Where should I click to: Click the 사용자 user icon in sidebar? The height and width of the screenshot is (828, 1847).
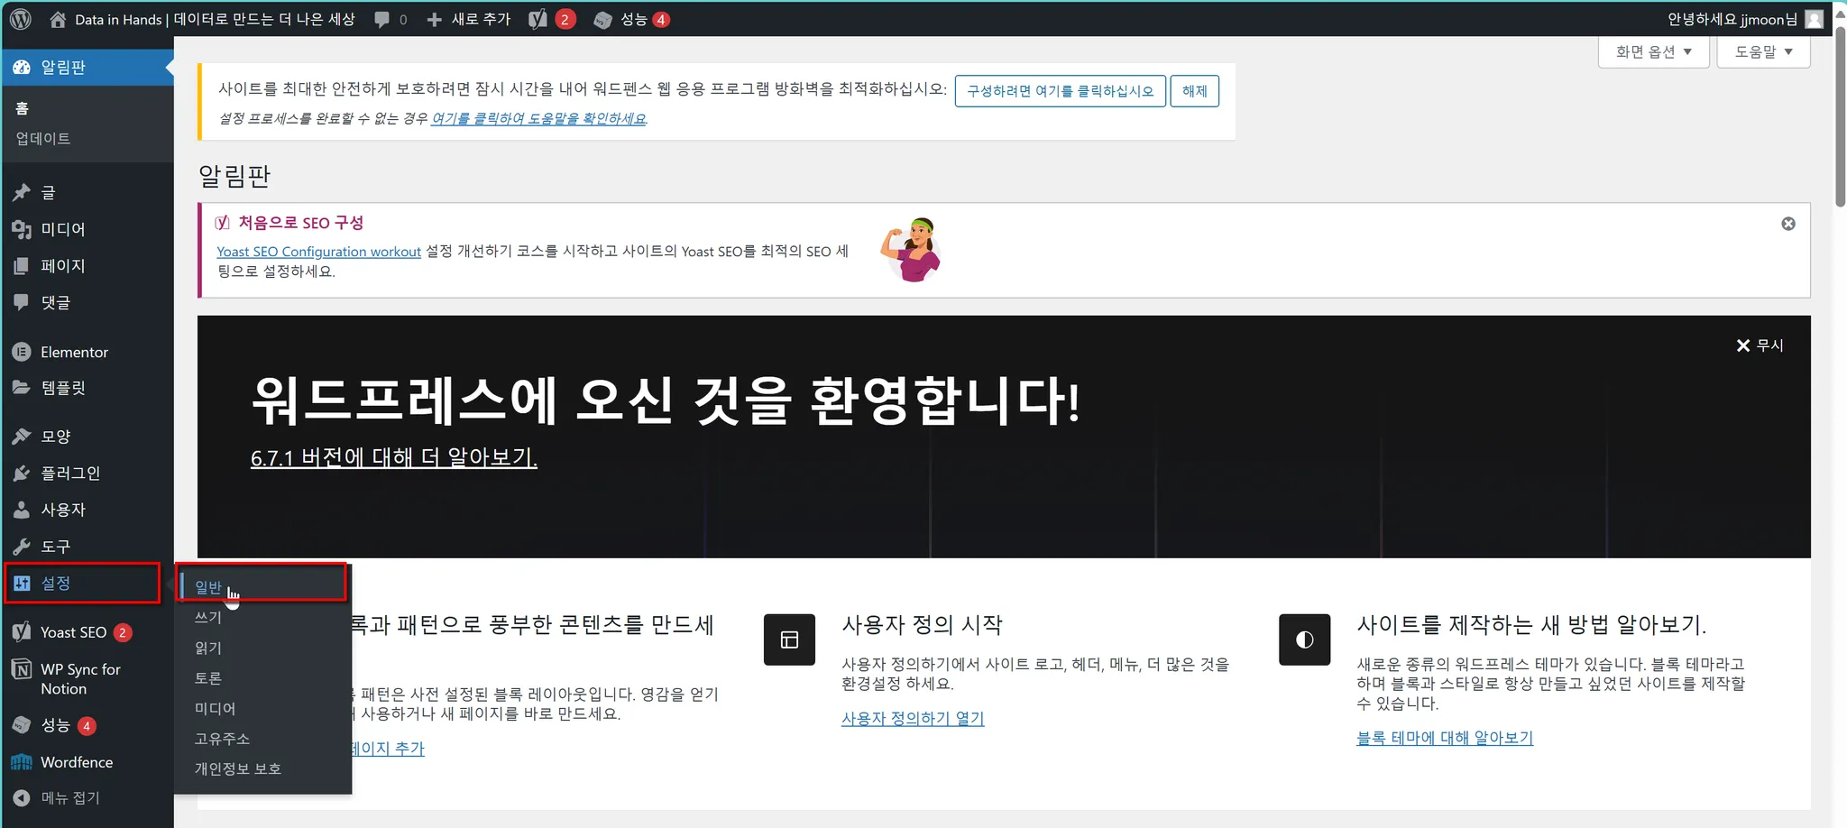22,510
